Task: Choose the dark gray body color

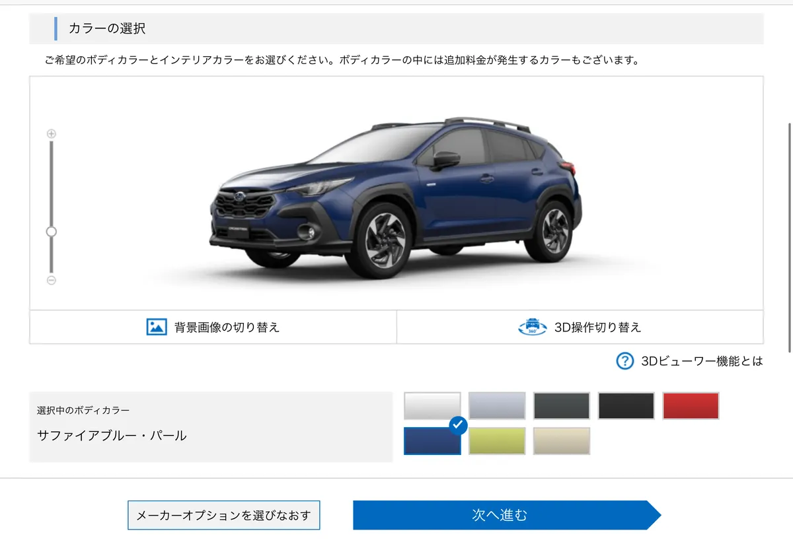Action: click(x=562, y=405)
